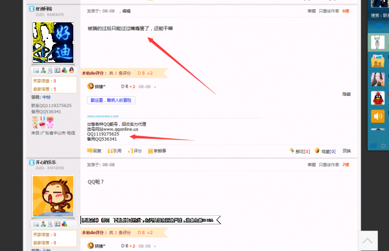This screenshot has width=389, height=251.
Task: Click 拼搏 avatar icon in floor 7 rating row
Action: pyautogui.click(x=91, y=246)
